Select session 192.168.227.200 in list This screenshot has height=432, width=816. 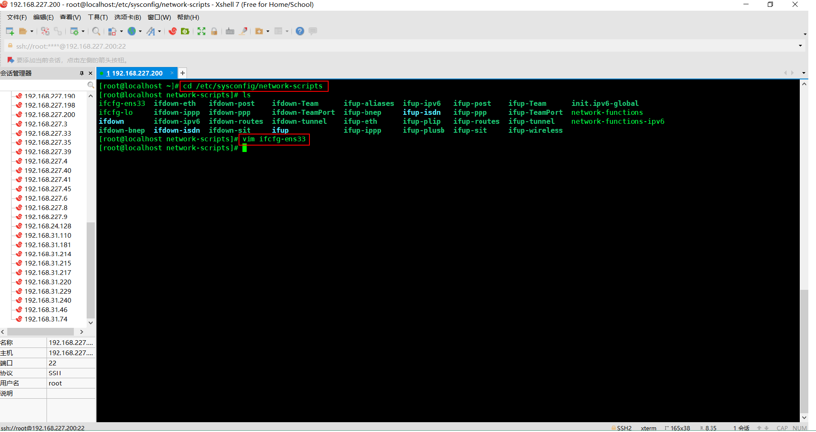pyautogui.click(x=50, y=114)
